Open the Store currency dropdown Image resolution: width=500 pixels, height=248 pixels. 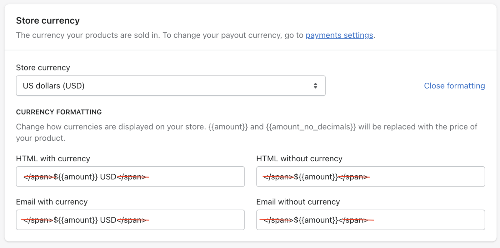(171, 86)
